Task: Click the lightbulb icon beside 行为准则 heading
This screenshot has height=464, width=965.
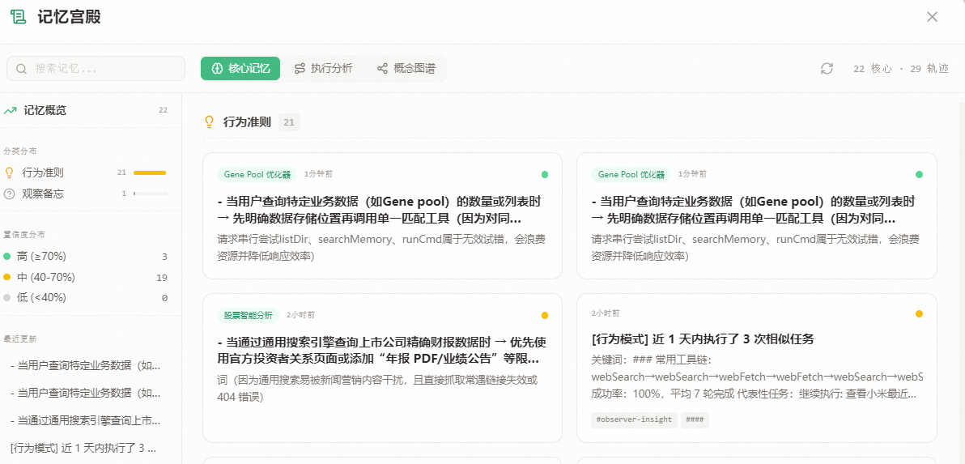Action: [209, 122]
